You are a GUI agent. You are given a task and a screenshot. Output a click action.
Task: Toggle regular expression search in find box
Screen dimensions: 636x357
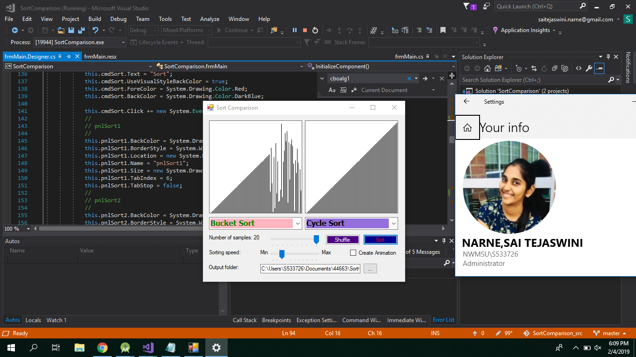point(354,90)
